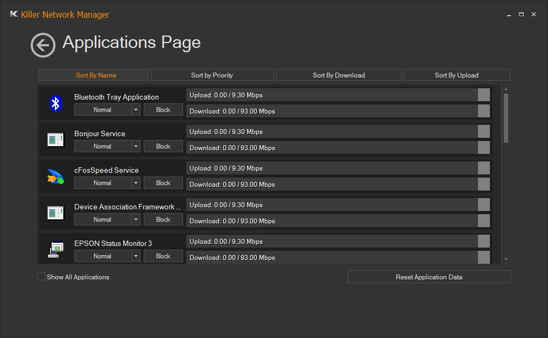Viewport: 548px width, 338px height.
Task: Open priority dropdown arrow for Bluetooth Tray Application
Action: [x=136, y=110]
